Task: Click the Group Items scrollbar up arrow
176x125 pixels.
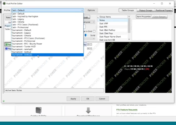Action: click(x=129, y=17)
